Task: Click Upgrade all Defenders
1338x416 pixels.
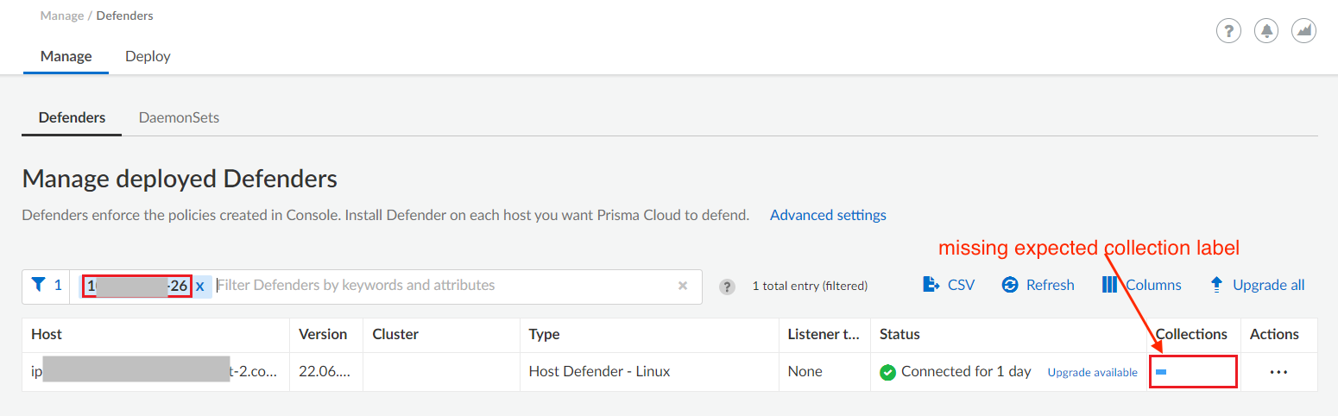Action: [1257, 285]
